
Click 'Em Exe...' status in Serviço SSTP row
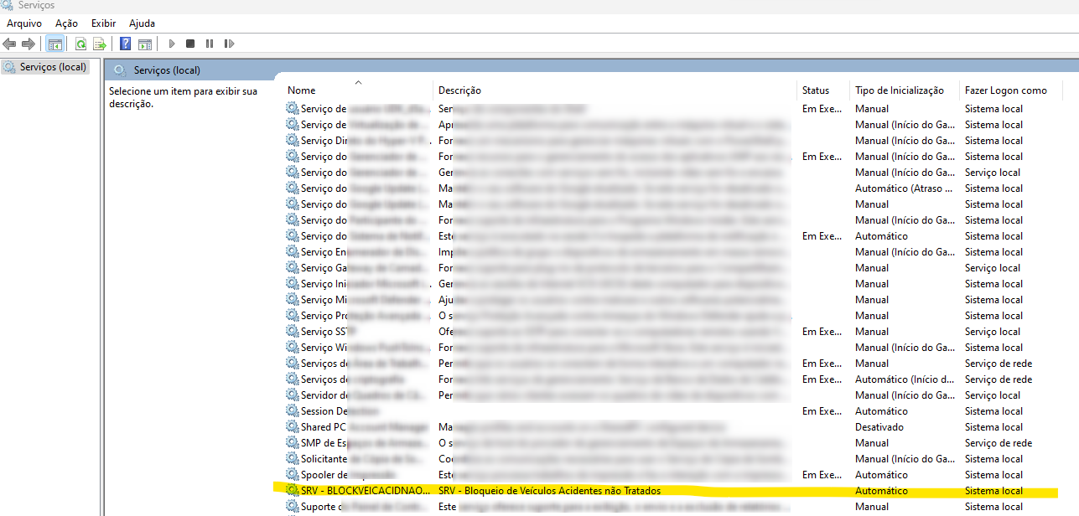pos(822,332)
